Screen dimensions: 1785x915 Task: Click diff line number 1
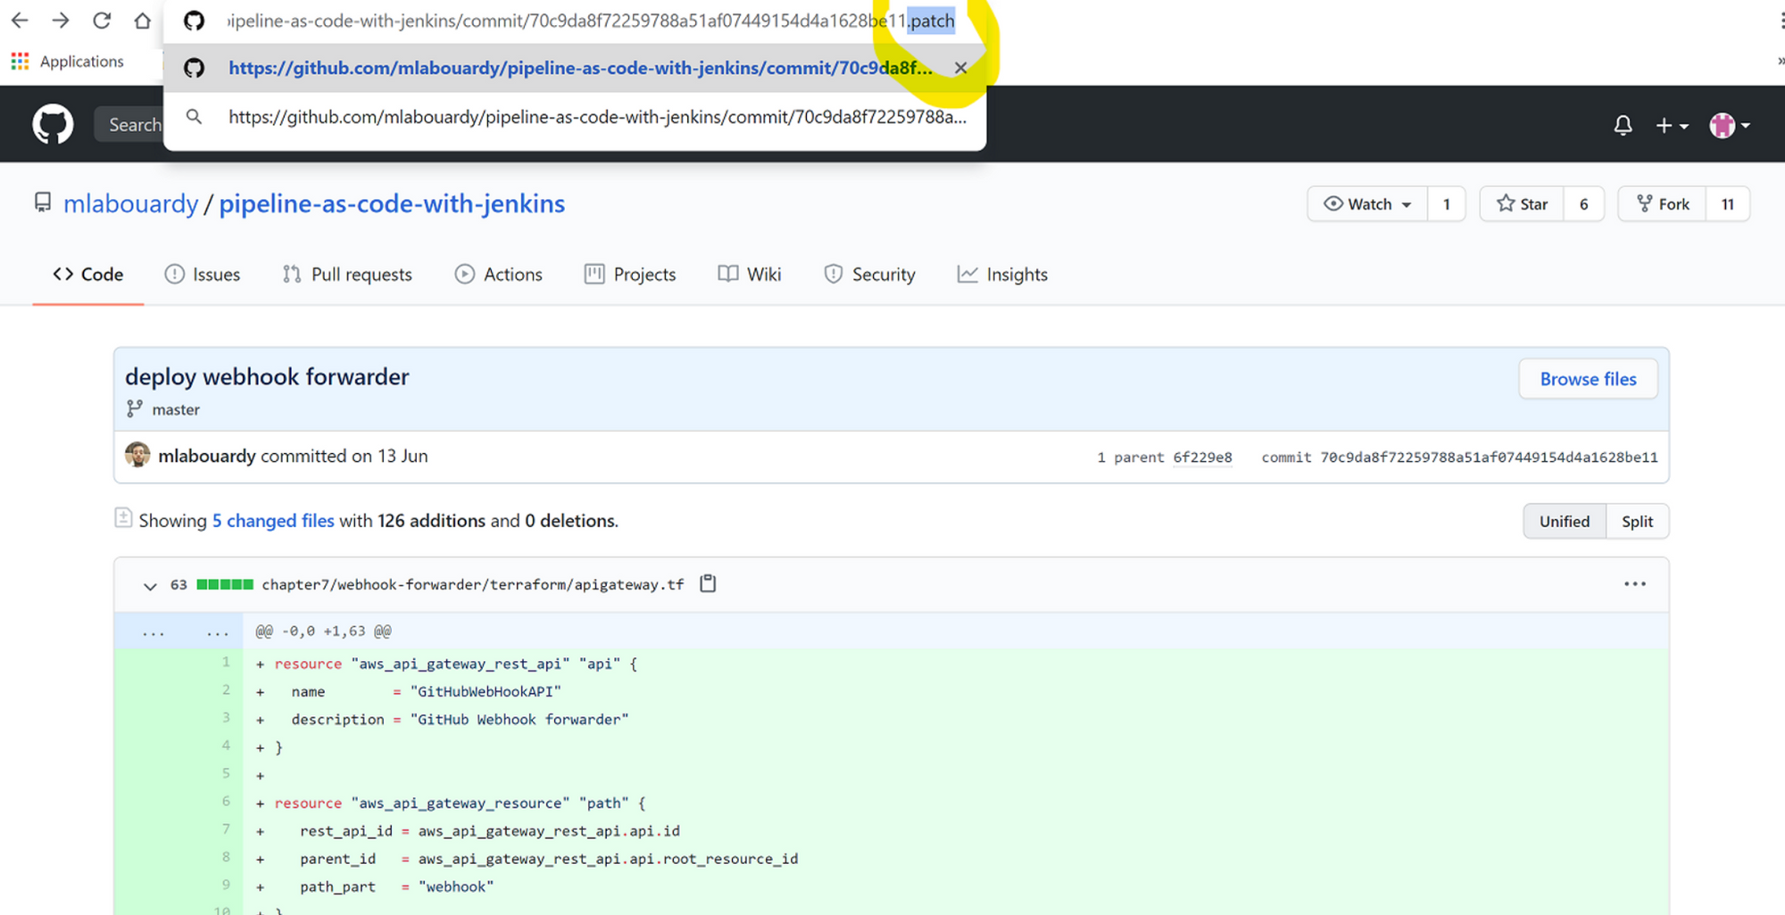tap(226, 663)
